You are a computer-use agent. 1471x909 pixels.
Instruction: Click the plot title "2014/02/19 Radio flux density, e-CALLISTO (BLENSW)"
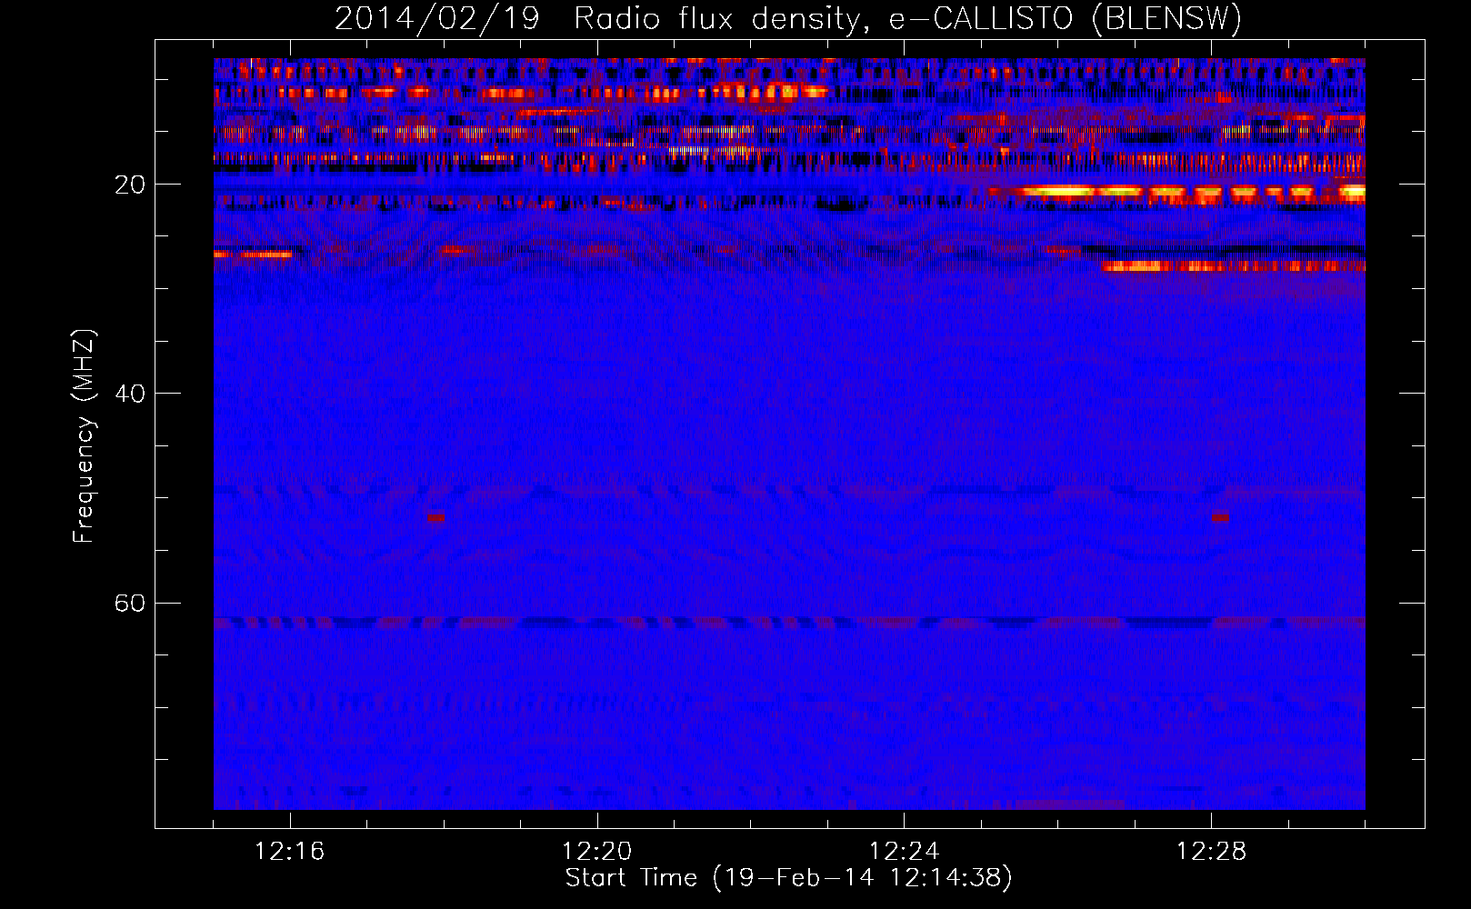[788, 18]
